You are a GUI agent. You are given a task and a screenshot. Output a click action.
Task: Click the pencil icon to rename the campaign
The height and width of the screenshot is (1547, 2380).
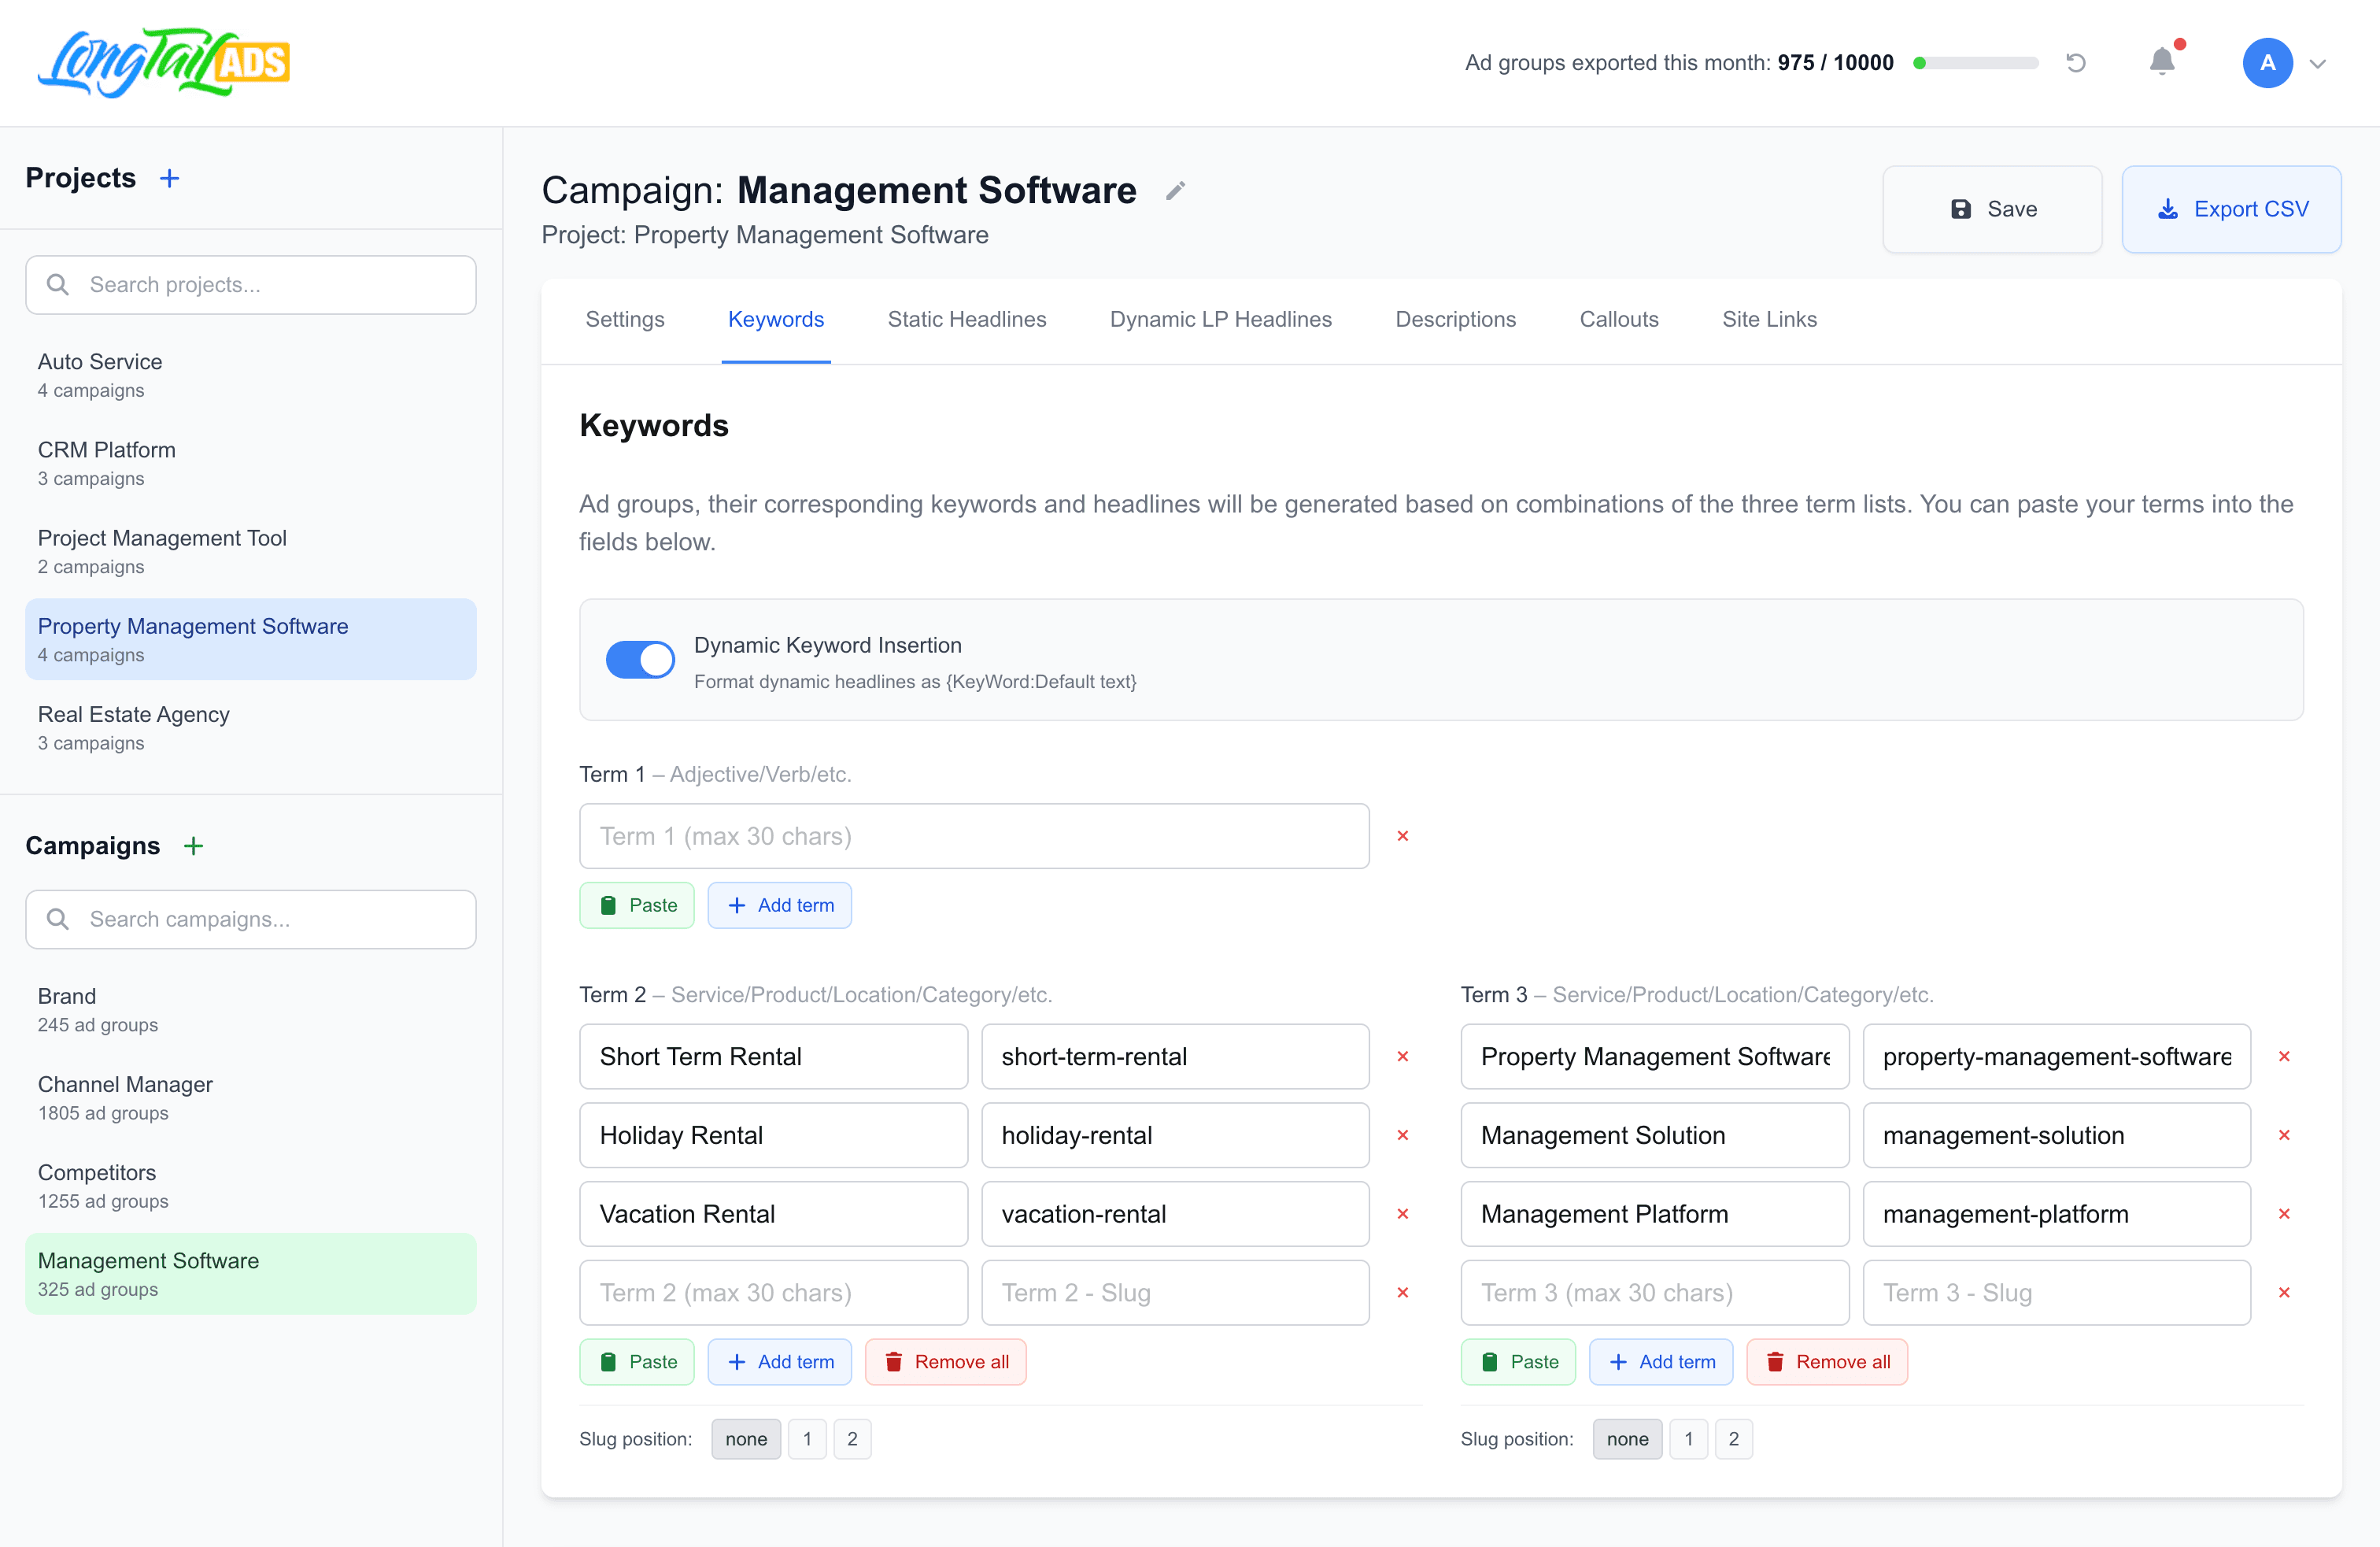(x=1175, y=190)
